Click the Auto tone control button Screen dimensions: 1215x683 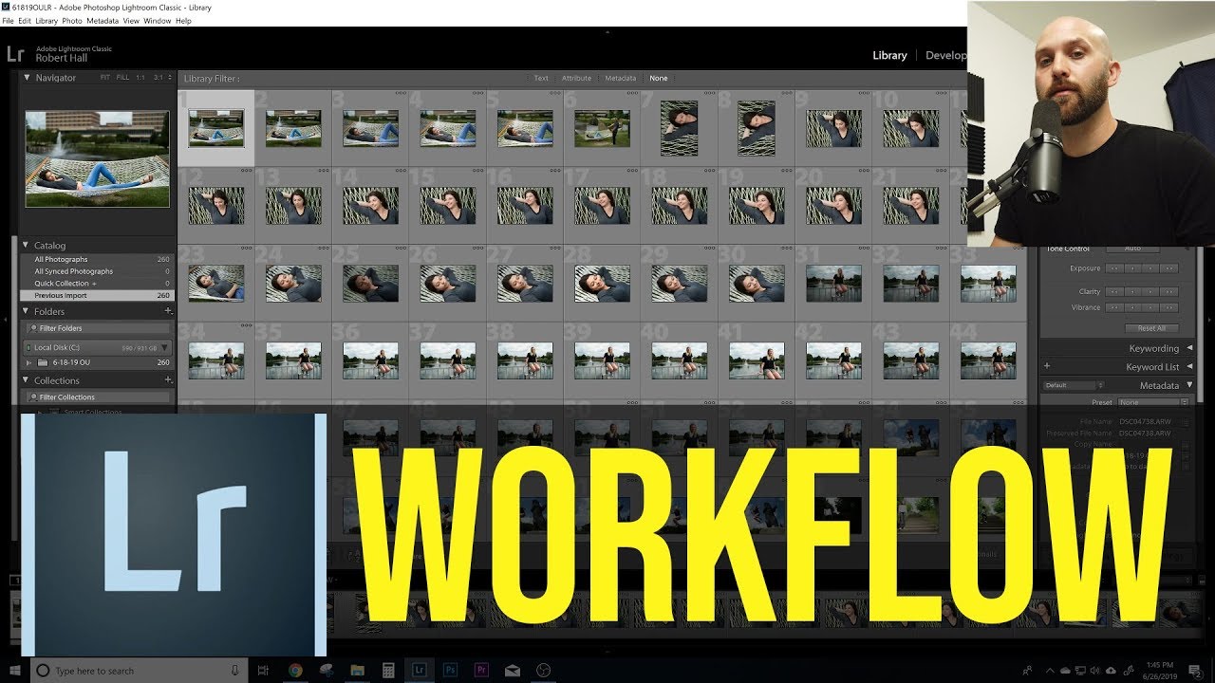click(1132, 249)
